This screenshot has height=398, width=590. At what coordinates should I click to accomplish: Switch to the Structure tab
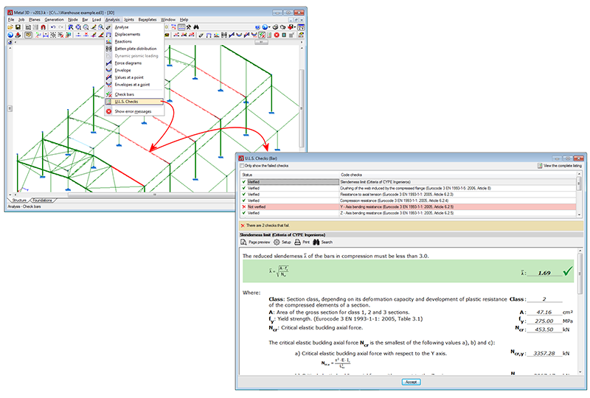coord(19,200)
